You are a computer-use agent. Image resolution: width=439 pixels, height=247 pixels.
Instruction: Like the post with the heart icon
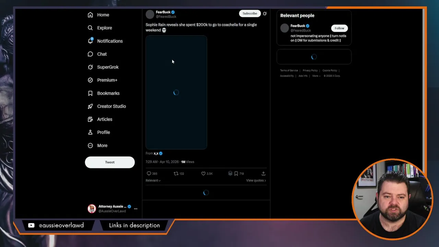203,174
